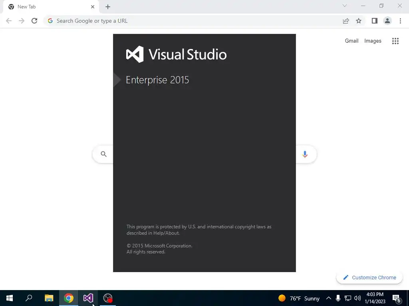Open a new tab with plus button

108,7
